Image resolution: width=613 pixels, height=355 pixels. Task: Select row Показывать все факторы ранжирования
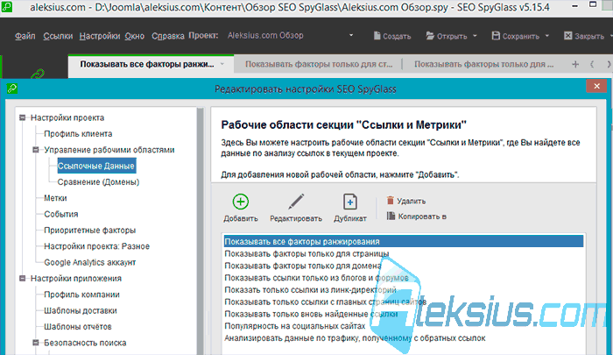click(404, 242)
